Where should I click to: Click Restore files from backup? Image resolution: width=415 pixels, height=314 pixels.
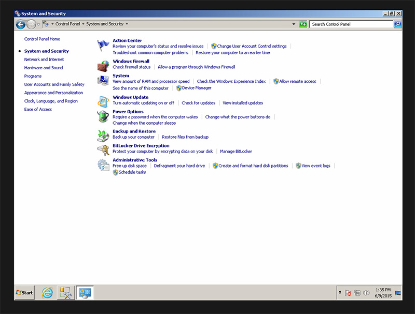pos(185,137)
